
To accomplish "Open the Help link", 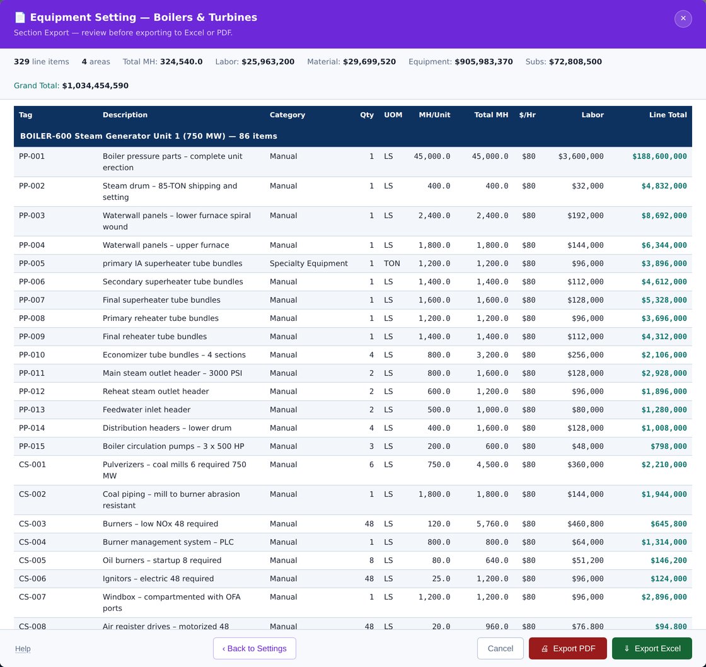I will [x=23, y=649].
